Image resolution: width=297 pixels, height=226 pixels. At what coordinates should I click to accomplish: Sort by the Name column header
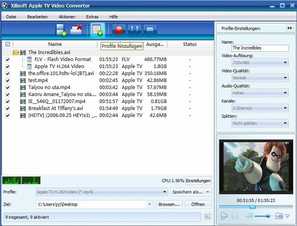point(55,44)
